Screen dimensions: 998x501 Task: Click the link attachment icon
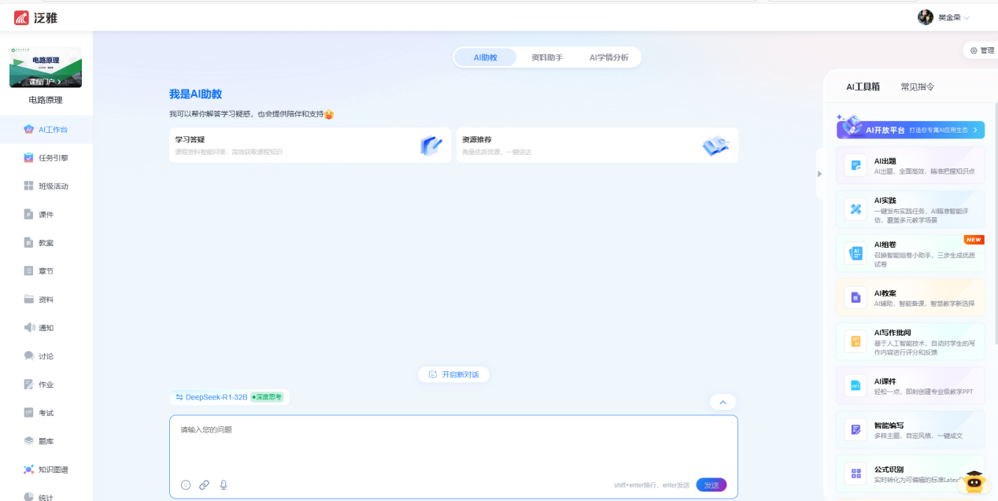pyautogui.click(x=205, y=485)
